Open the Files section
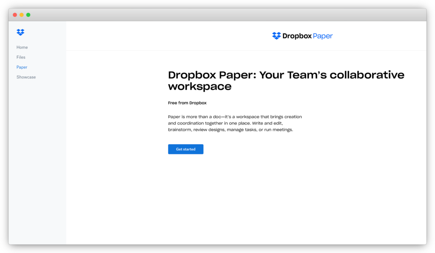The image size is (435, 253). [20, 57]
